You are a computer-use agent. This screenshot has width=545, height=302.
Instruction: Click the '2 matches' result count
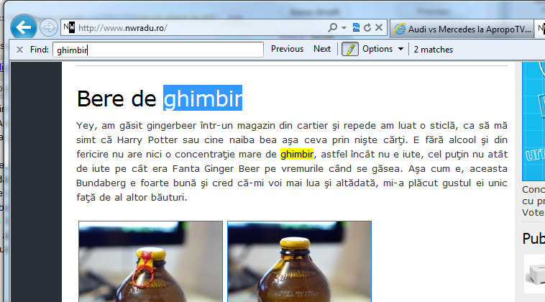pos(433,50)
